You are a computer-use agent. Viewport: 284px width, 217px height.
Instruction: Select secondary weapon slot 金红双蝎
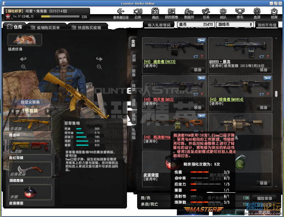coord(30,147)
